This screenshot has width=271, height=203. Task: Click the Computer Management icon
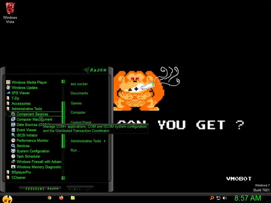tap(13, 119)
